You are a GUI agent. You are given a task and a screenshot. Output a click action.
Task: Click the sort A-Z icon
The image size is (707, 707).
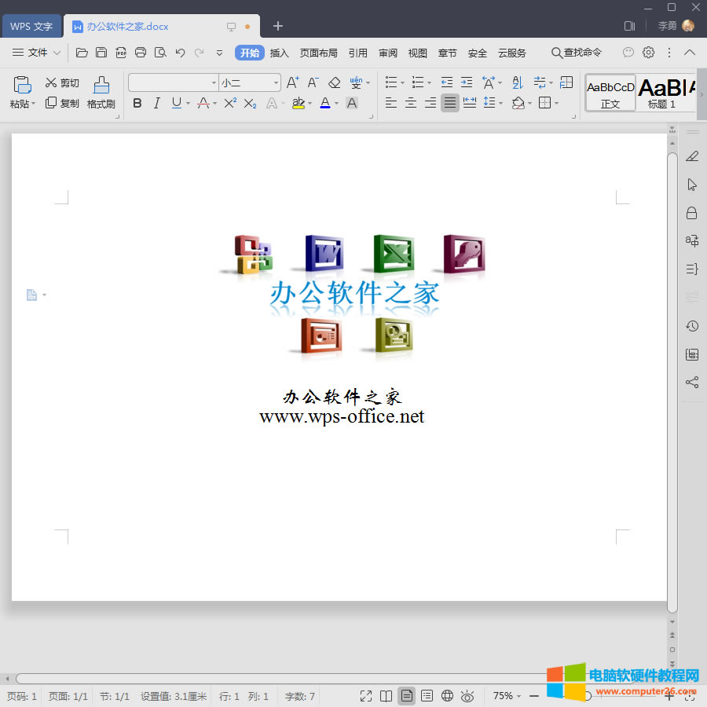(x=517, y=82)
